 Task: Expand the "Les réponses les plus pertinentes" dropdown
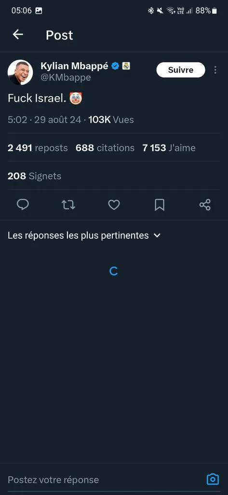[x=84, y=235]
